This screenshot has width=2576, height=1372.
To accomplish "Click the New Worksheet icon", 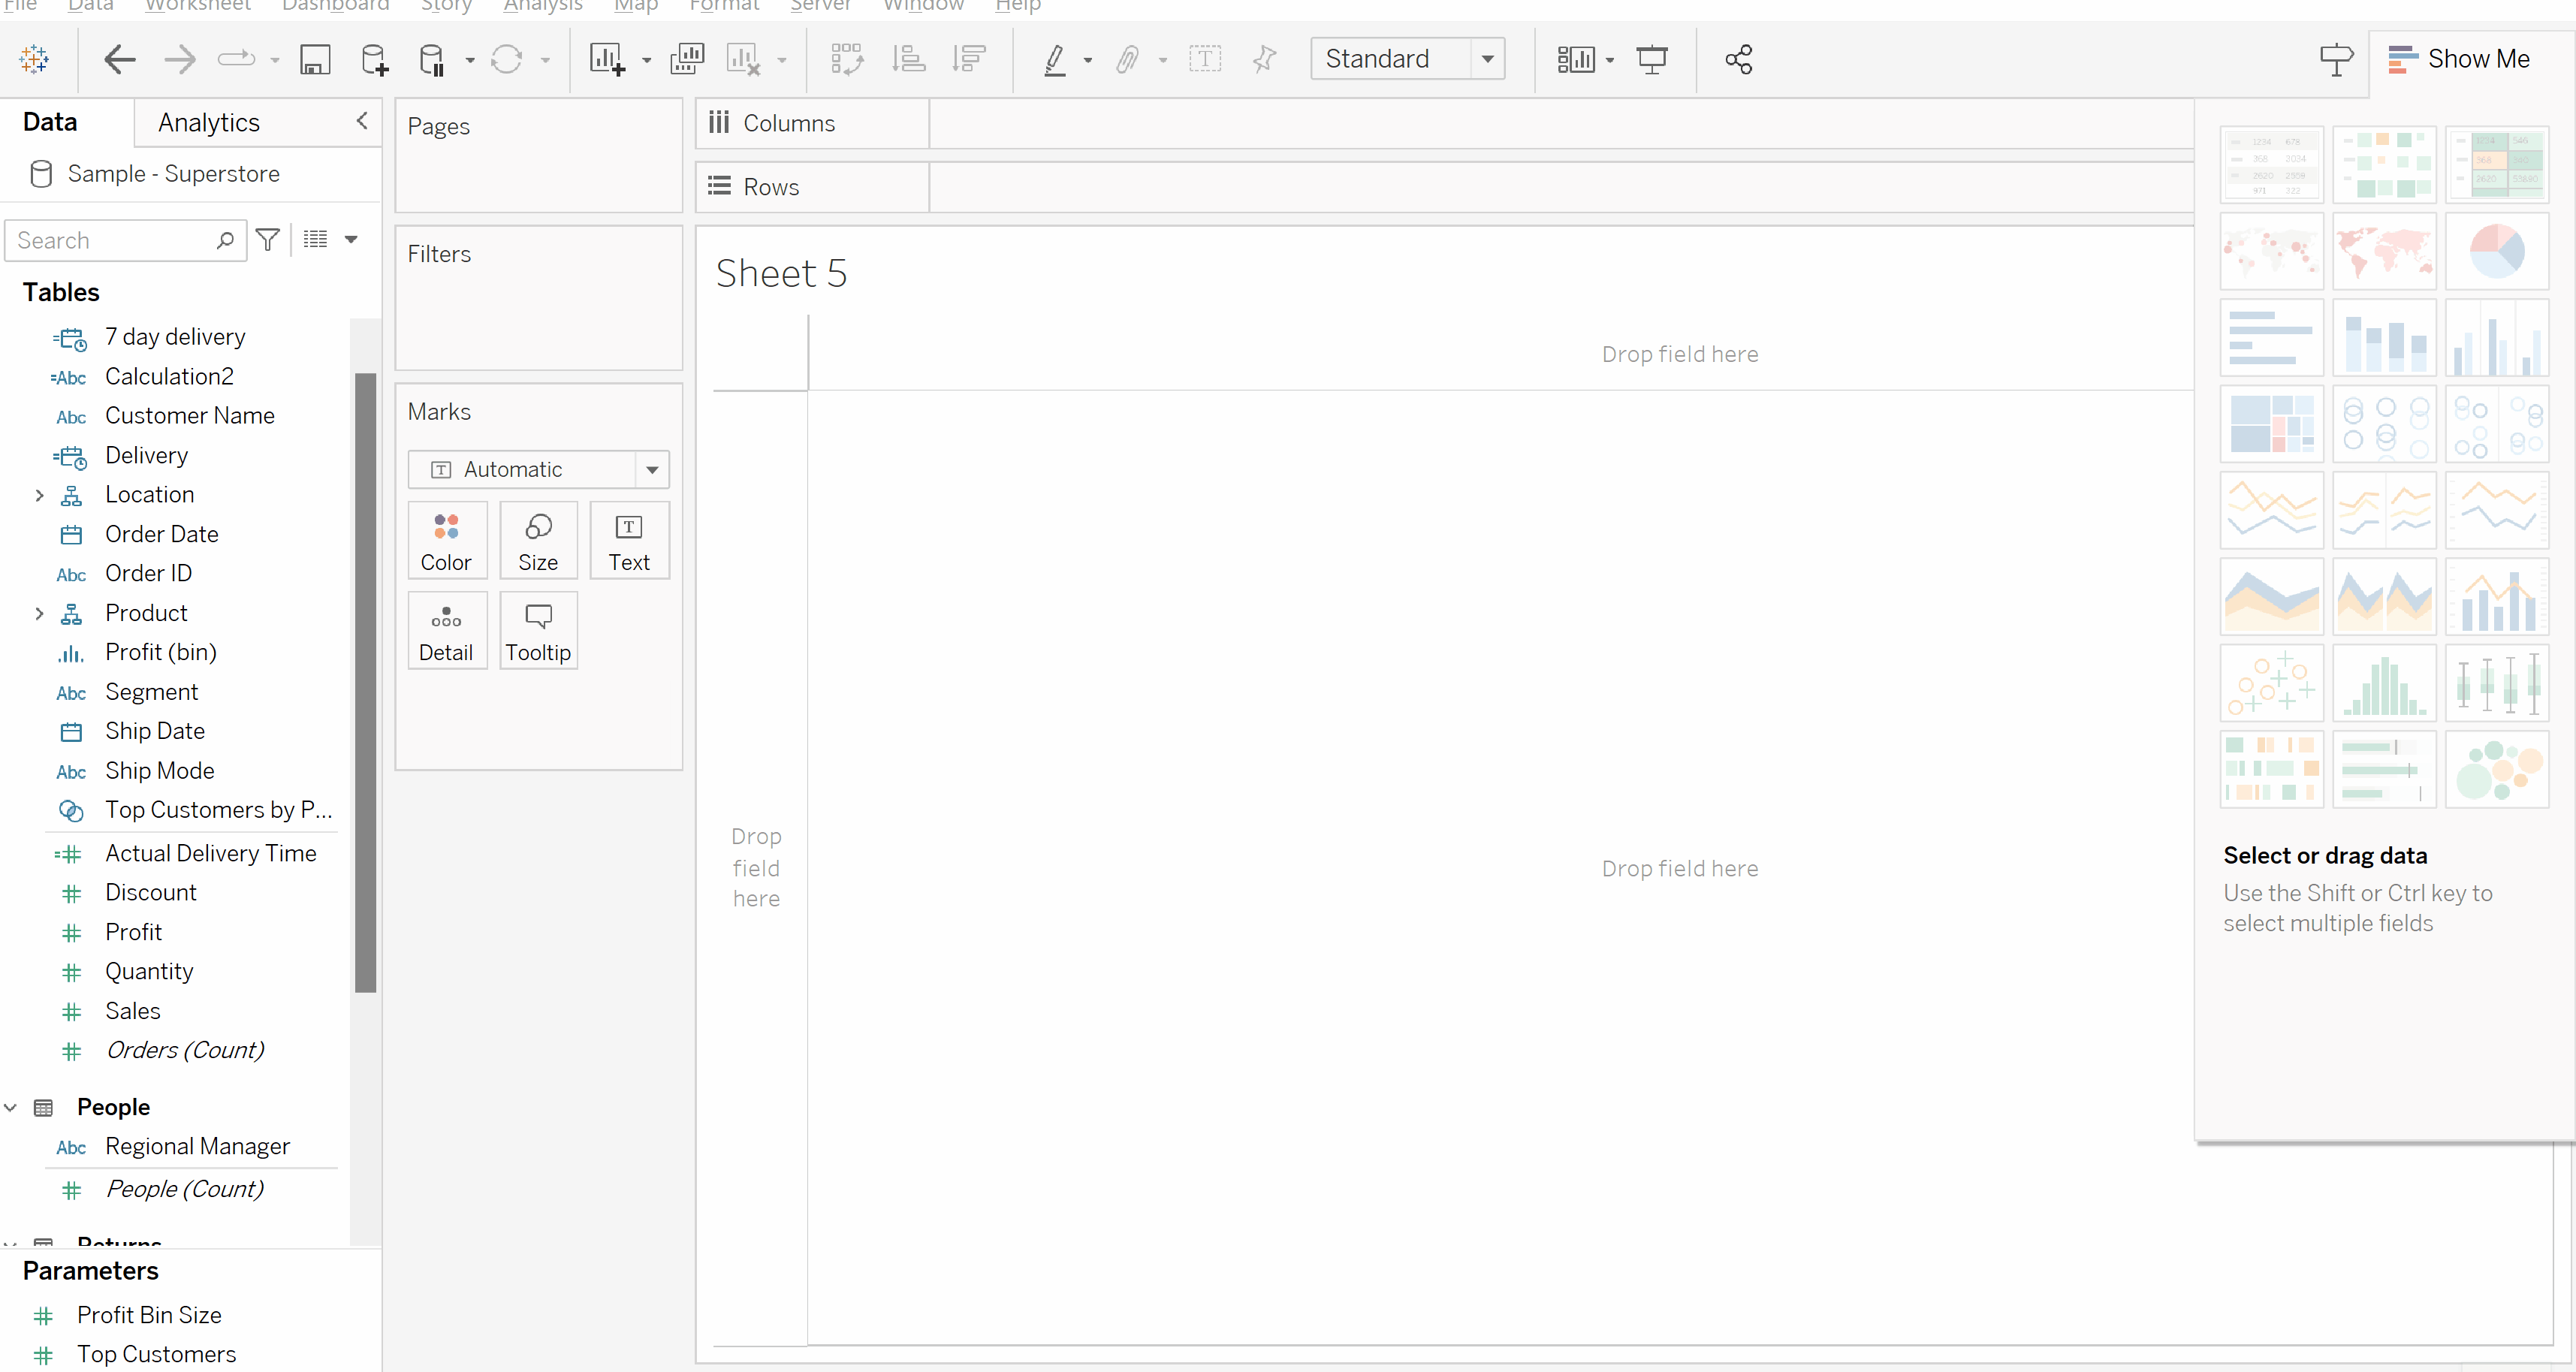I will pyautogui.click(x=607, y=60).
